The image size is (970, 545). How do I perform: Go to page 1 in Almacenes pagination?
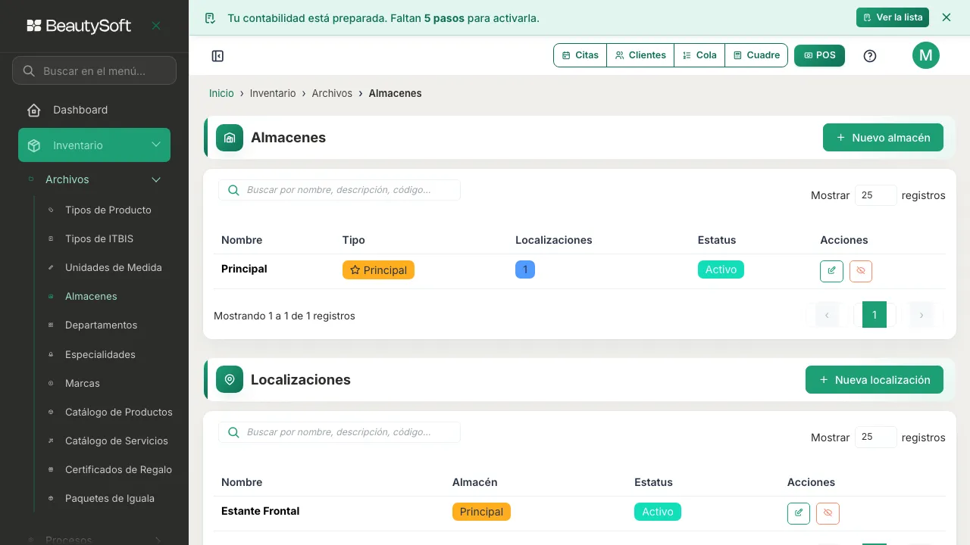(875, 315)
